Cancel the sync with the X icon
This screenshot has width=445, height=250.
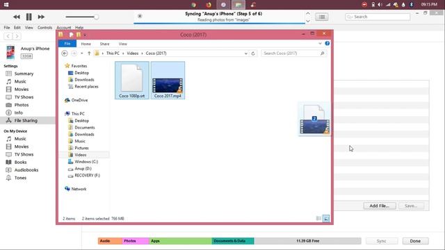click(140, 16)
